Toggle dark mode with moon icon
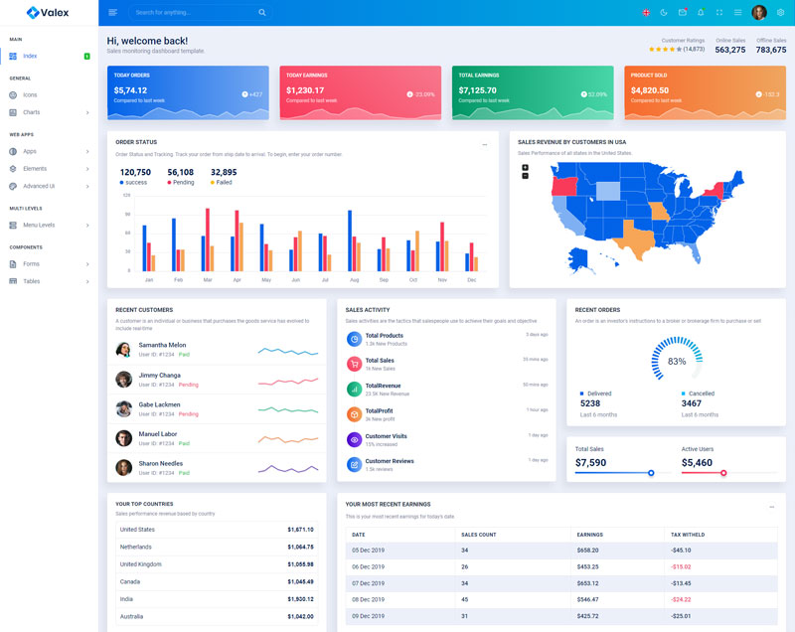 (x=664, y=12)
